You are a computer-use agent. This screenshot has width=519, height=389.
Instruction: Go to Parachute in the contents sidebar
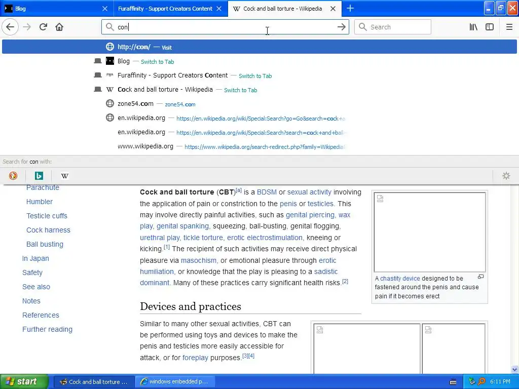tap(43, 187)
